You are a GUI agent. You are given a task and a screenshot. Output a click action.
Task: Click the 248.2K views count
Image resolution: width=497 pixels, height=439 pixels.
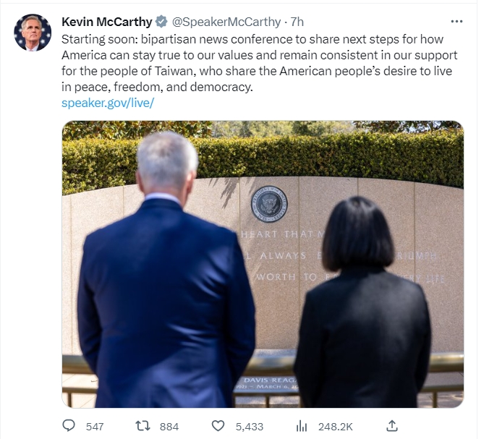[336, 427]
